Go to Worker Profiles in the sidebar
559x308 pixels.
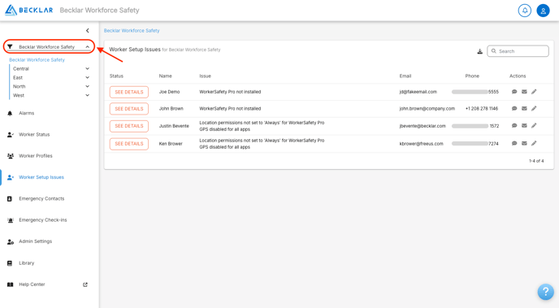(35, 156)
